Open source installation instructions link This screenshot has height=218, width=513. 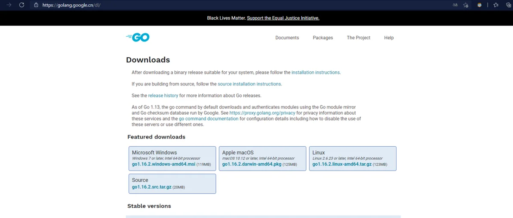click(x=249, y=84)
